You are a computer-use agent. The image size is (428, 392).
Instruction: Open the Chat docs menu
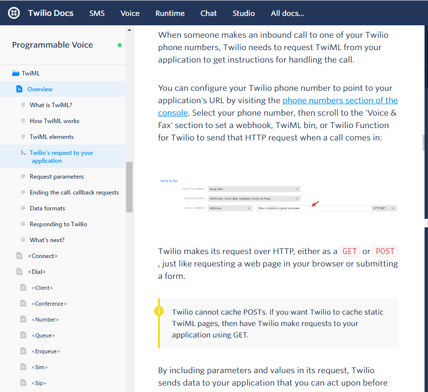[209, 13]
